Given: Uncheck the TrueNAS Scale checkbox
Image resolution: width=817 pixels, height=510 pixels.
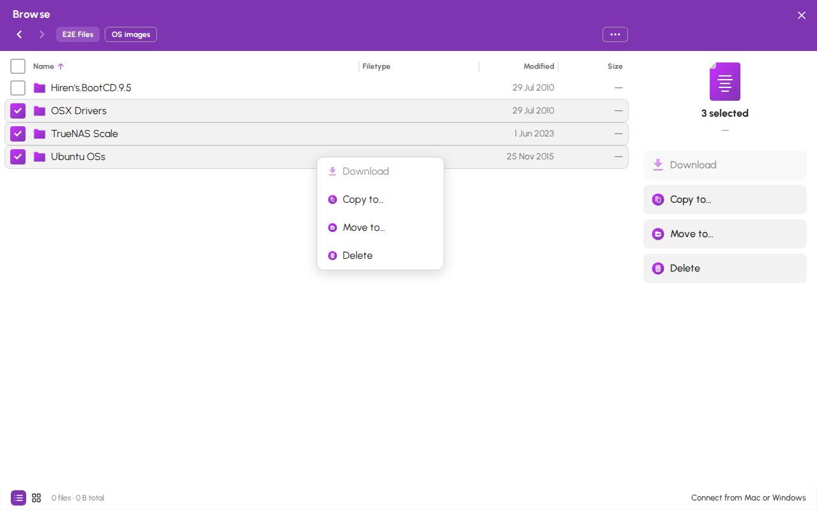Looking at the screenshot, I should click(x=18, y=134).
